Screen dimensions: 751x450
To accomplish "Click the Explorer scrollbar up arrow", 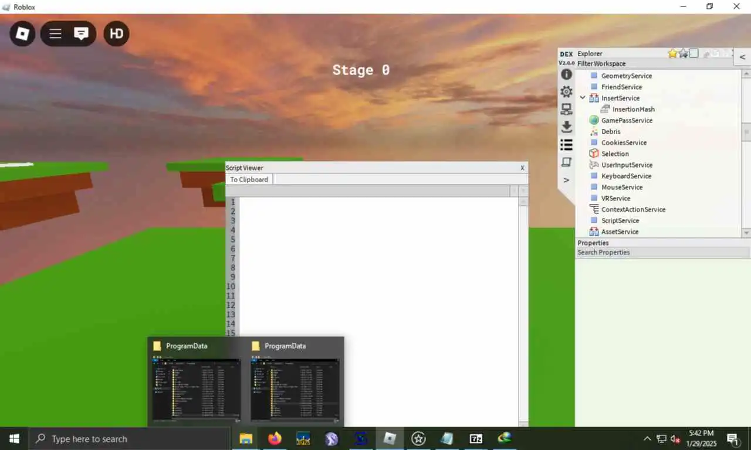I will pyautogui.click(x=746, y=74).
